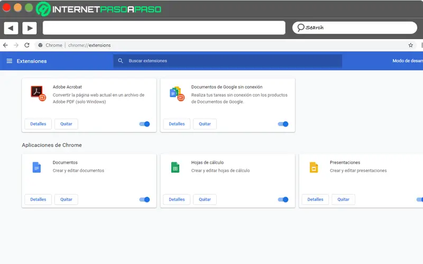Open Detalles for Documentos de Google sin conexión
The height and width of the screenshot is (264, 423).
point(177,124)
